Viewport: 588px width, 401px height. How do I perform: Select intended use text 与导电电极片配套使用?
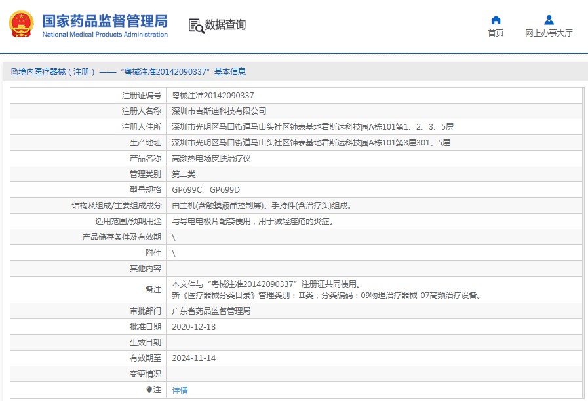click(x=253, y=221)
